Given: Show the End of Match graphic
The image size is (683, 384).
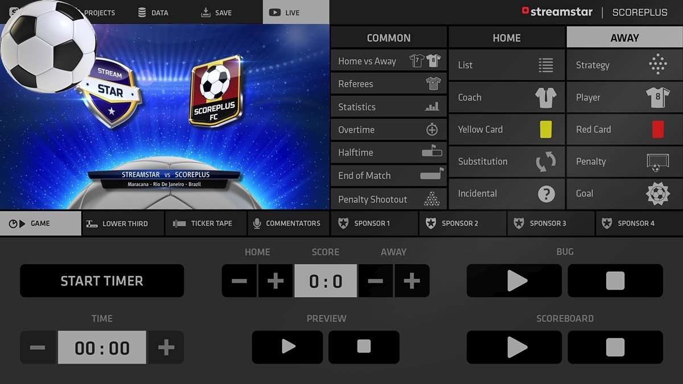Looking at the screenshot, I should click(x=389, y=175).
